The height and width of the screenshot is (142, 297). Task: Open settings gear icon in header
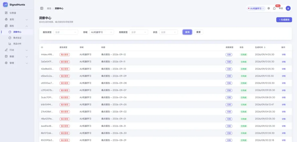tap(269, 8)
